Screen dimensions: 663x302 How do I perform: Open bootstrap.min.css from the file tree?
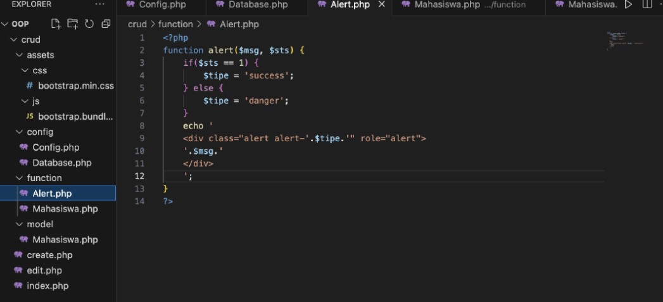(75, 85)
